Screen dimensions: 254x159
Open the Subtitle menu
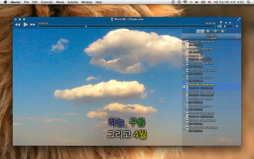click(x=73, y=2)
